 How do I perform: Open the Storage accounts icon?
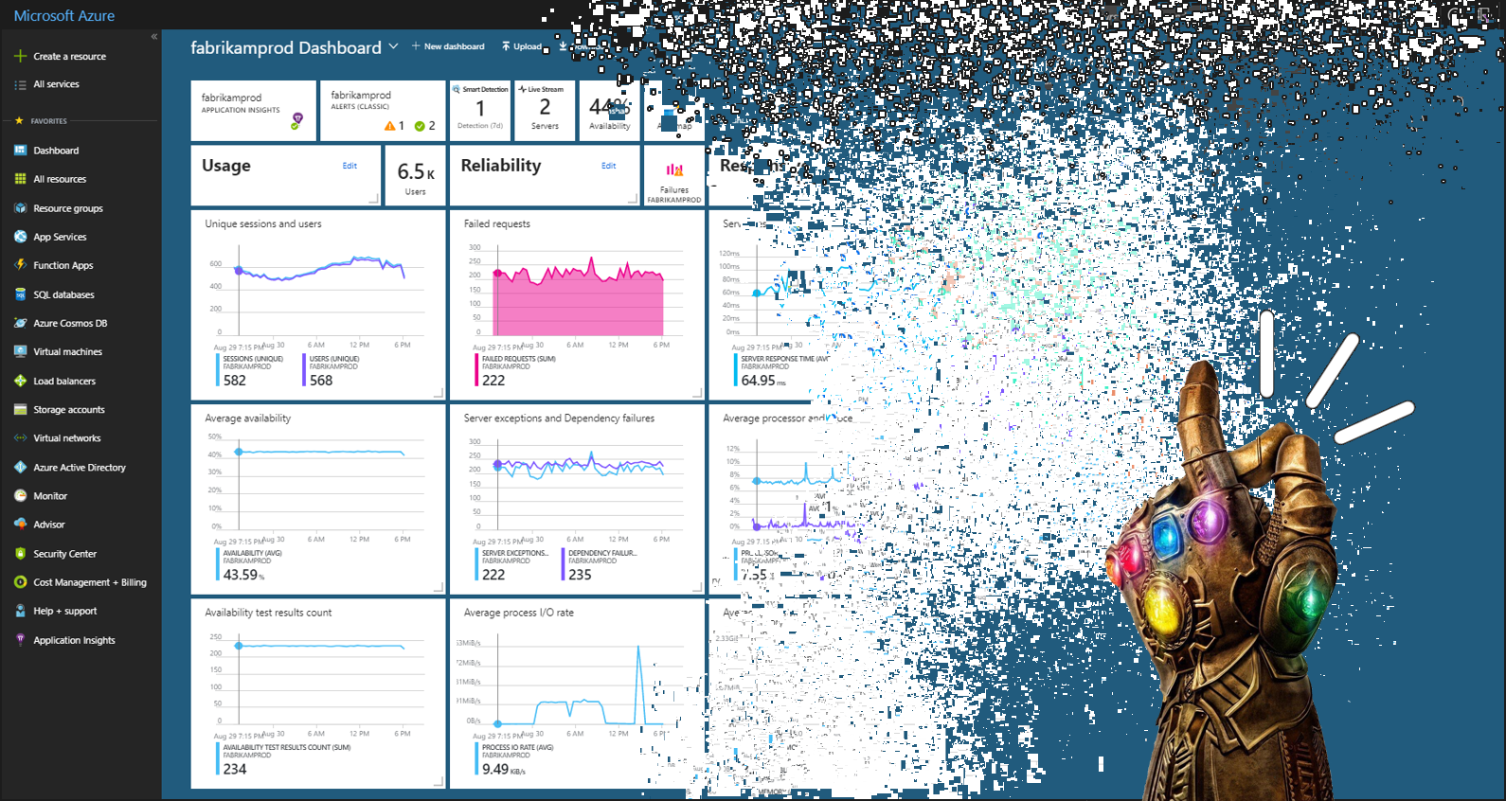(20, 410)
